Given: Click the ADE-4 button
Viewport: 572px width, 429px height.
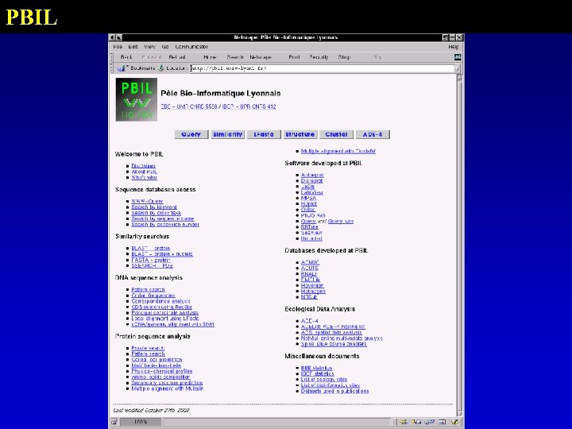Looking at the screenshot, I should coord(373,134).
